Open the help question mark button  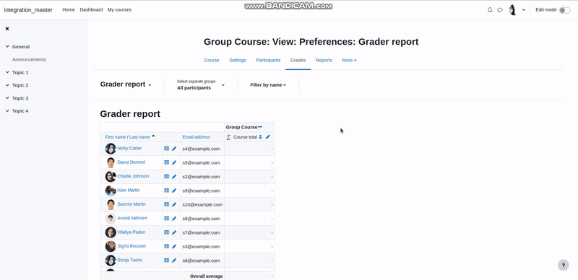563,266
